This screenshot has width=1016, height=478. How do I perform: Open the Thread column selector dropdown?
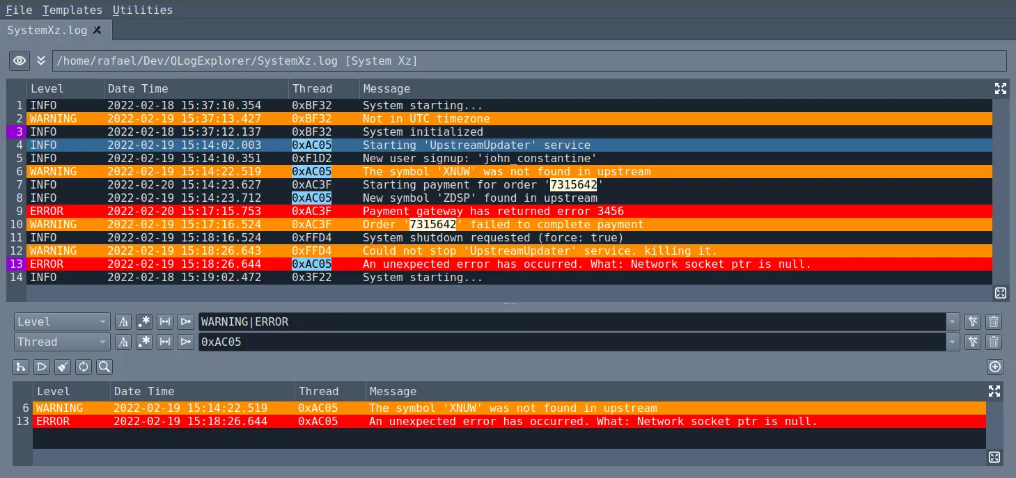pyautogui.click(x=63, y=342)
